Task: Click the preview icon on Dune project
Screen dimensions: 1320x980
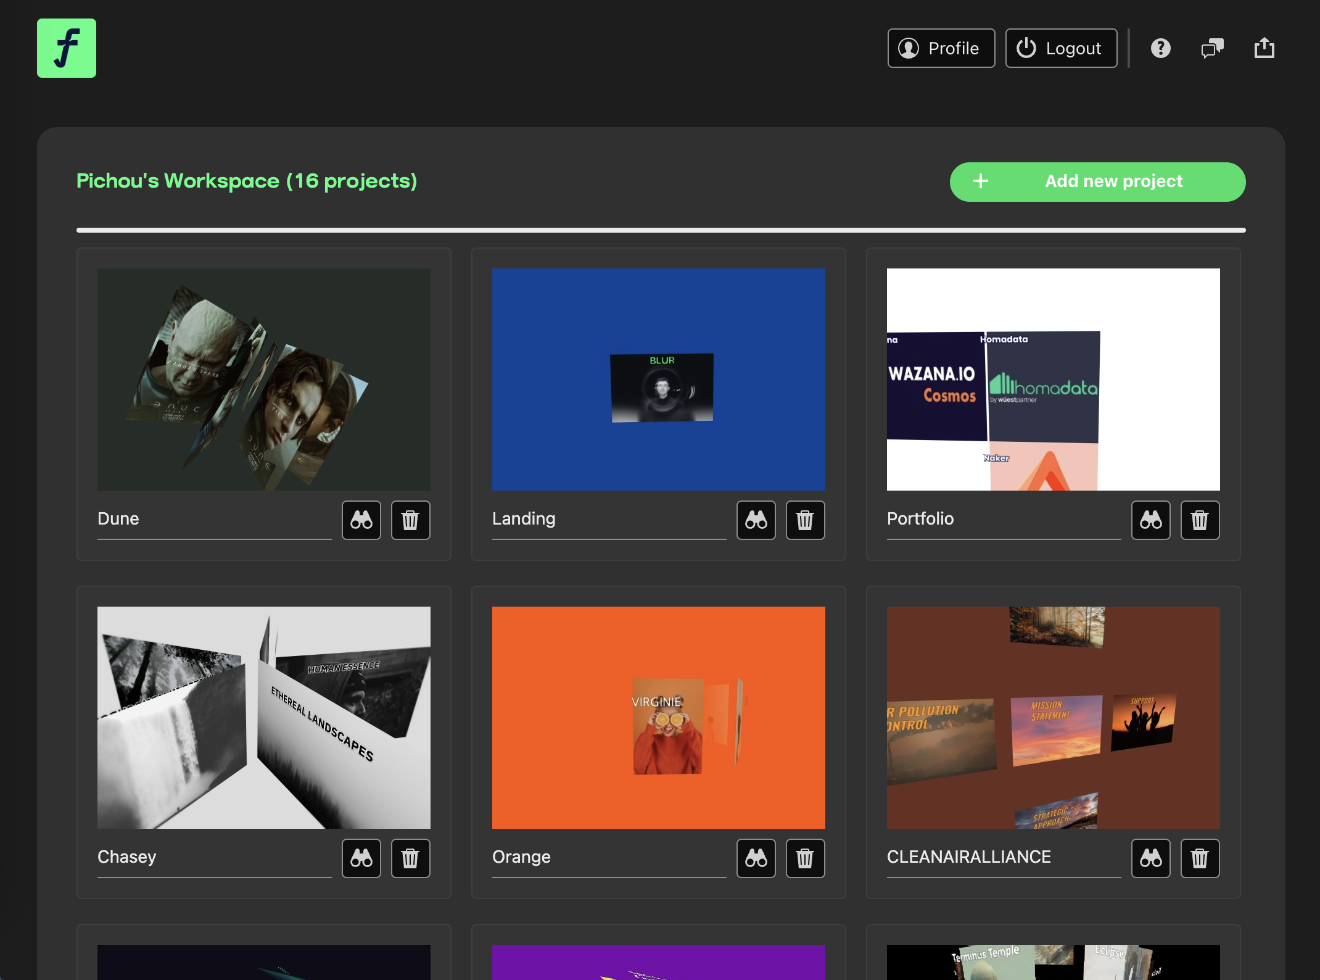Action: point(362,519)
